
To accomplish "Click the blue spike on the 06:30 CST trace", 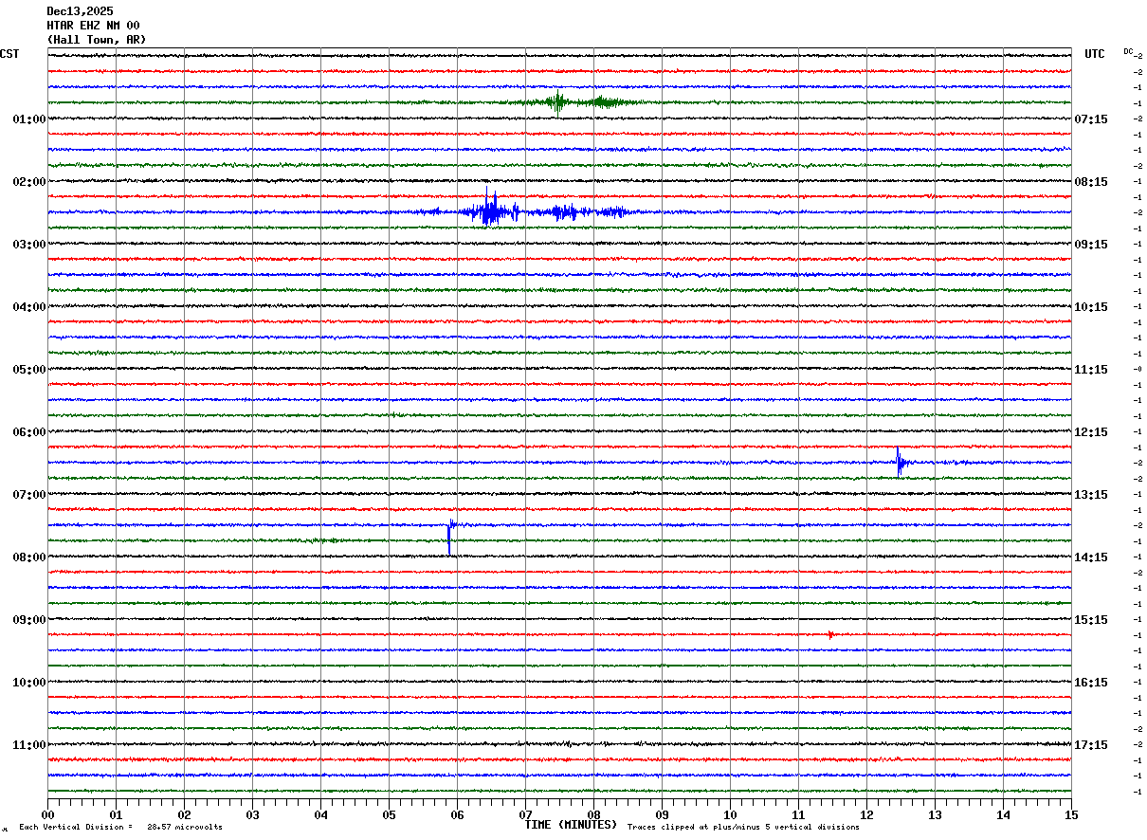I will 899,462.
